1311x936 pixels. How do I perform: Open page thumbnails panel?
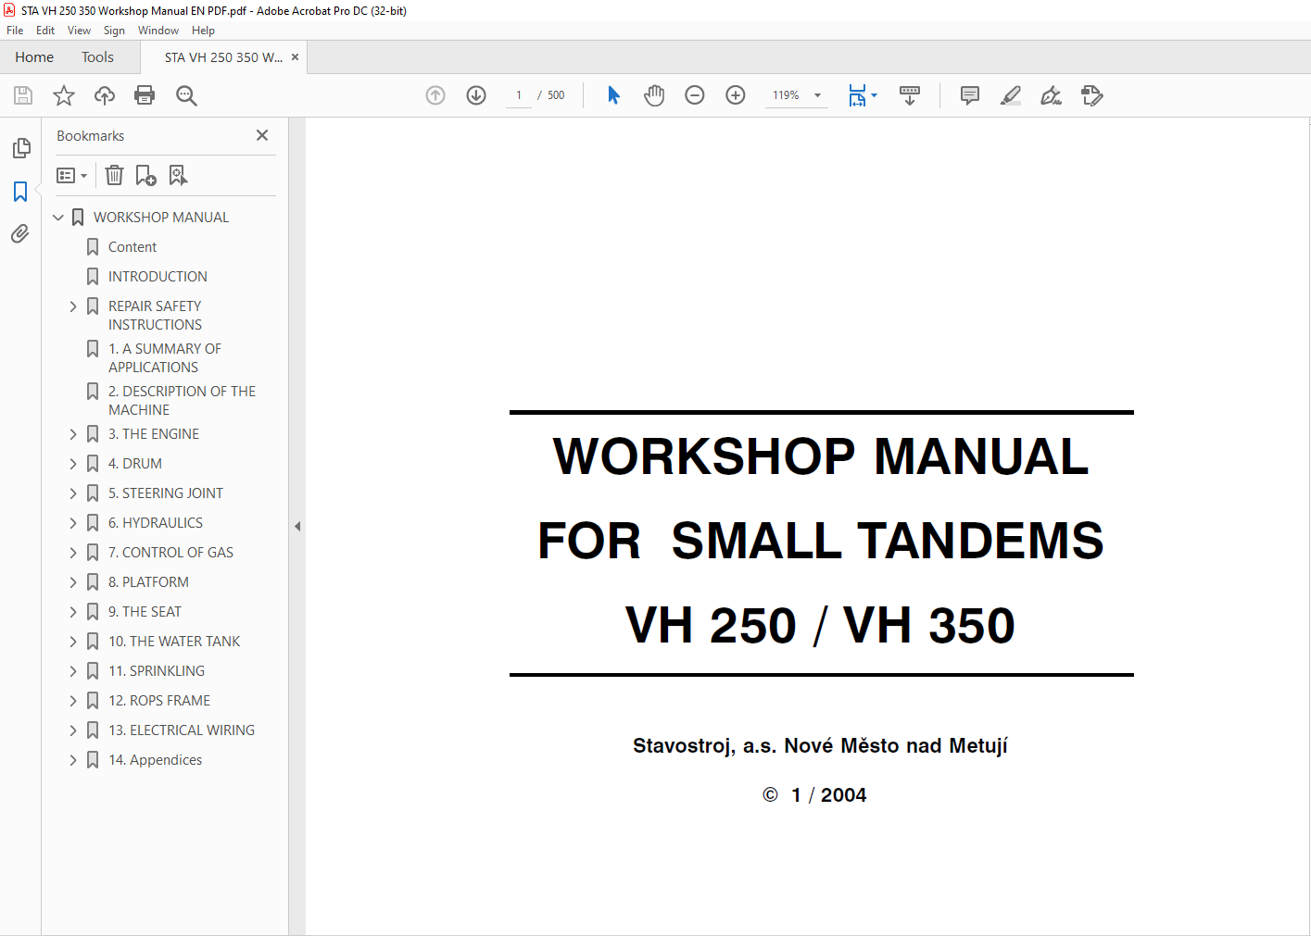(x=21, y=148)
